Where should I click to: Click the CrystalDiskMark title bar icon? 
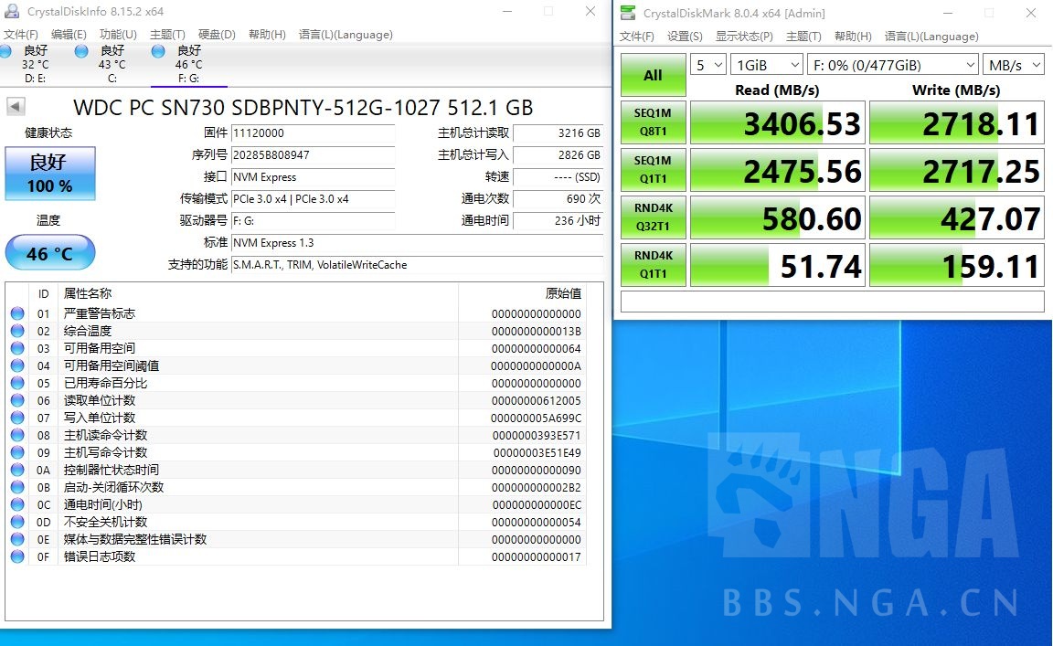click(x=628, y=13)
